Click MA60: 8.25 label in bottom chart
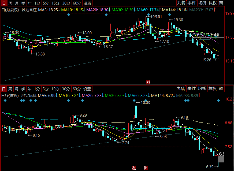Viewport: 234px width, 171px height. click(x=139, y=96)
